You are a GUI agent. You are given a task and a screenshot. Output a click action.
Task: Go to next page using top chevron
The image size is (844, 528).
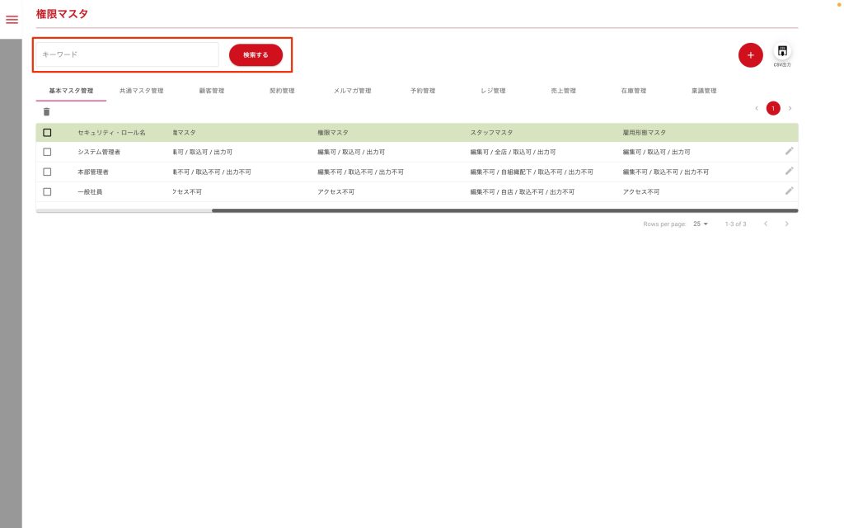(790, 108)
